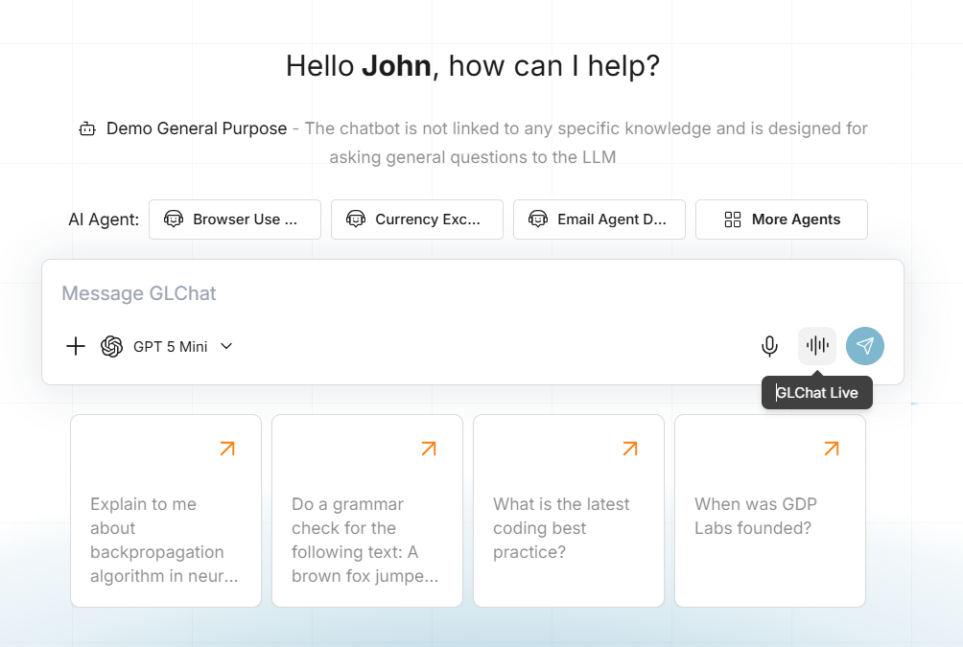Click the orange arrow on the grammar check card

tap(429, 449)
